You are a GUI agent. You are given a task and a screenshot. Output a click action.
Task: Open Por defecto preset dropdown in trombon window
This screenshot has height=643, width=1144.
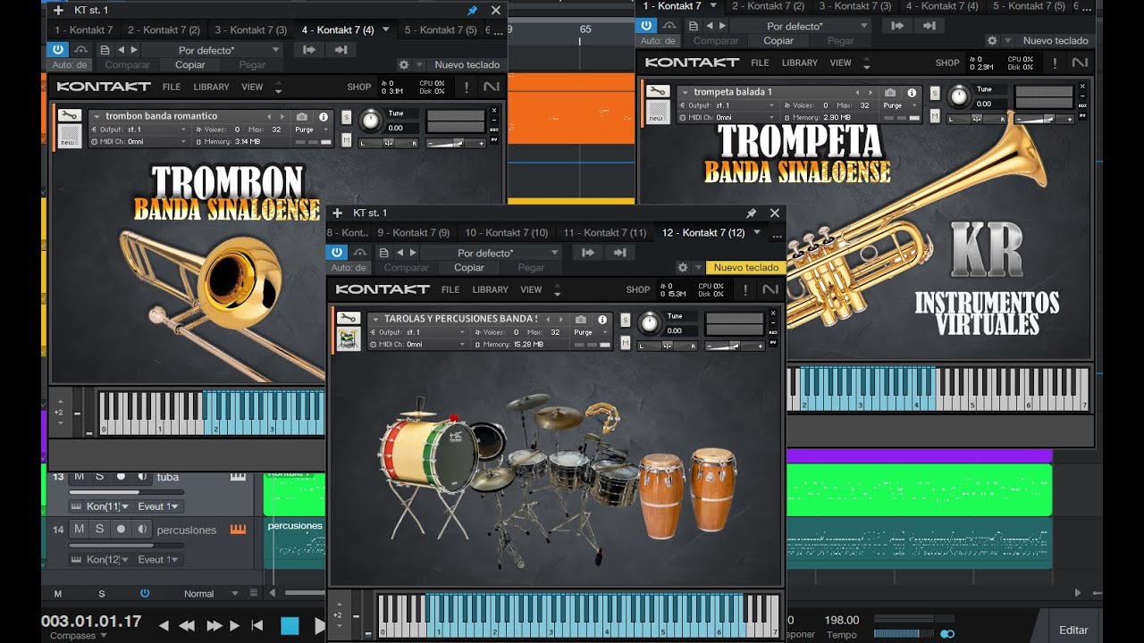click(211, 50)
